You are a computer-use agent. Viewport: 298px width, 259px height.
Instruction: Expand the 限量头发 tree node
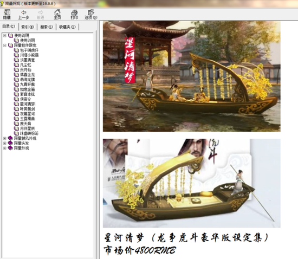tap(5, 143)
